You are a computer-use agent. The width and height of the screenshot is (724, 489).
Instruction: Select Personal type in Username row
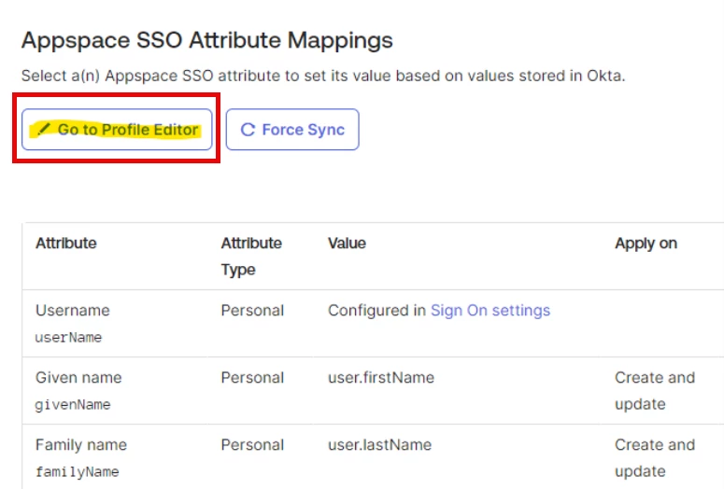(252, 311)
